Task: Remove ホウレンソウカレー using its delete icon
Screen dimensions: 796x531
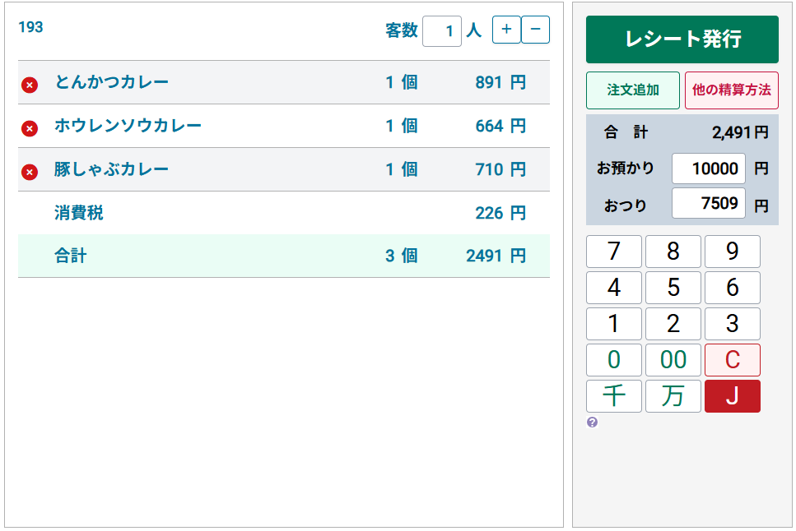Action: tap(30, 127)
